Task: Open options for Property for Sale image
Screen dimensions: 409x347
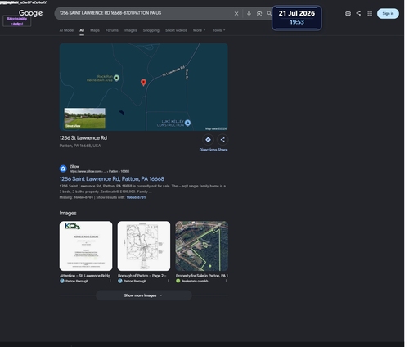Action: [x=226, y=281]
